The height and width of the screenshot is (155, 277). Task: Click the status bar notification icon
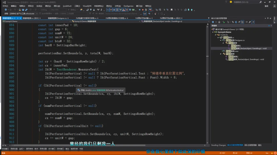pos(275,153)
